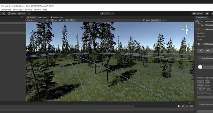The height and width of the screenshot is (113, 213).
Task: Select the arrow tool button under ER Modular
Action: pyautogui.click(x=201, y=51)
